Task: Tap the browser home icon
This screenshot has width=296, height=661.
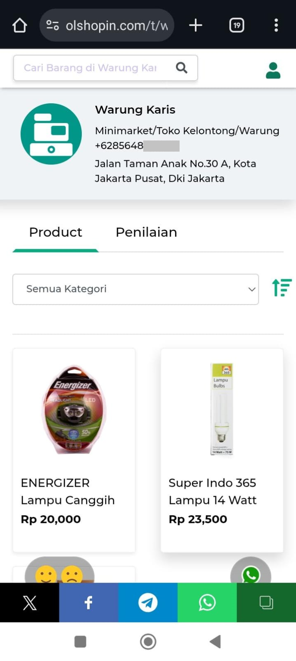Action: pyautogui.click(x=19, y=26)
